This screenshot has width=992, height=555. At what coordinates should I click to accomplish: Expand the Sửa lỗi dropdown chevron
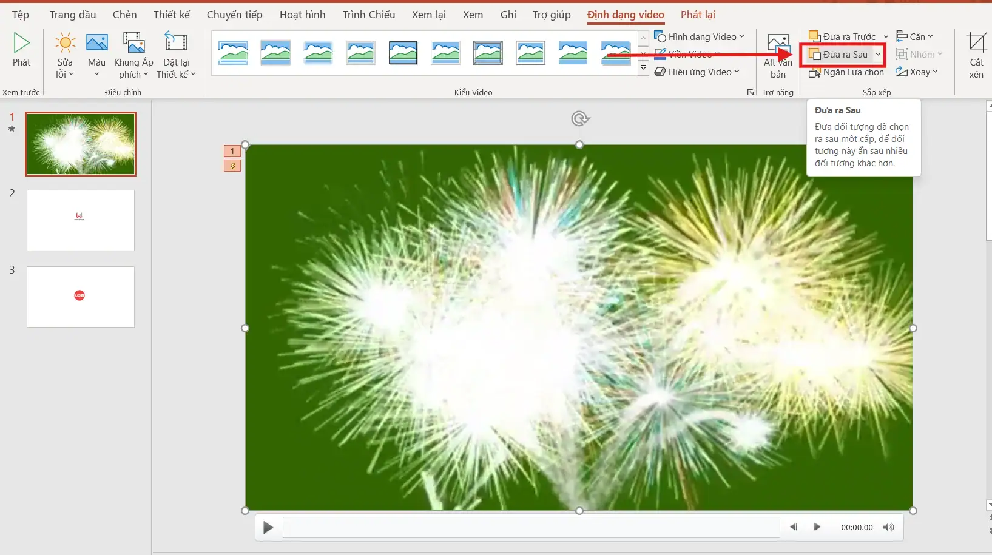click(x=71, y=75)
